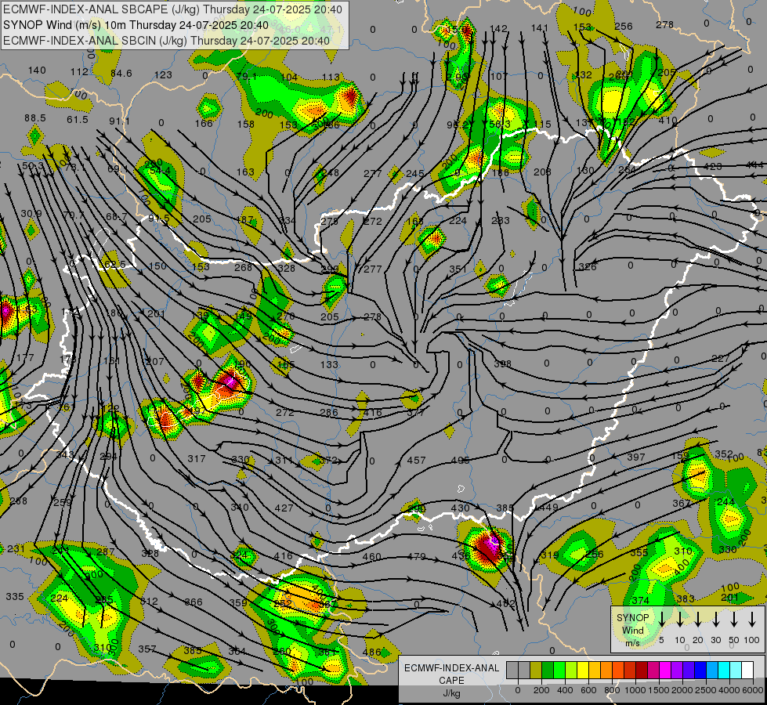Click the map value 410
The height and width of the screenshot is (705, 767).
coord(668,121)
